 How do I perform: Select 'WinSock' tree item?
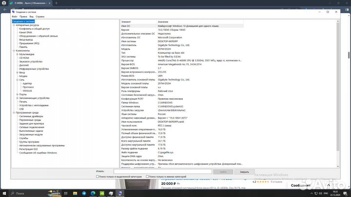tap(27, 91)
